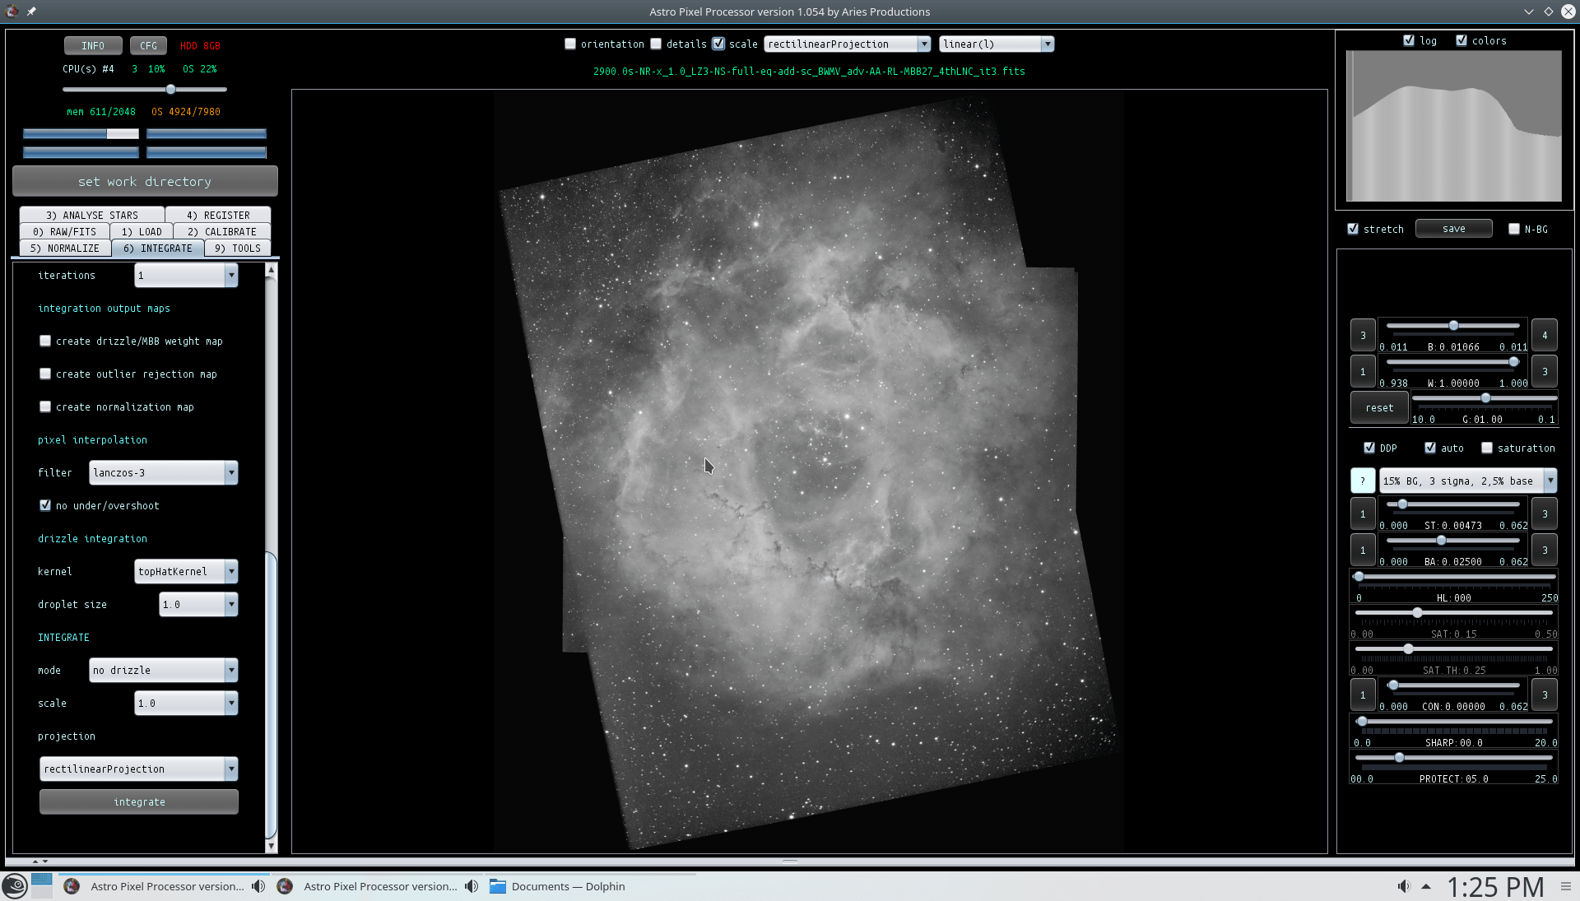Click the pin icon in the title bar

point(31,12)
